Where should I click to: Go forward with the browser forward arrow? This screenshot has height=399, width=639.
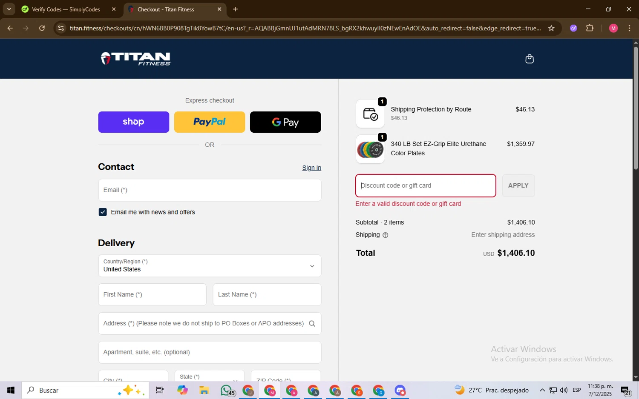click(26, 28)
